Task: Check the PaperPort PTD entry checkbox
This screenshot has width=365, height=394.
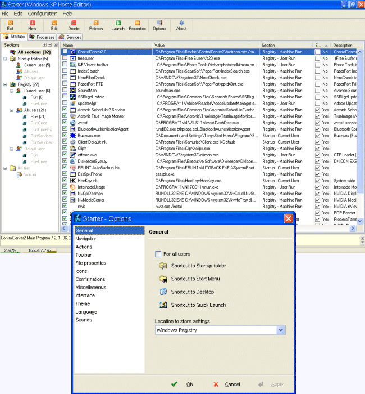Action: pyautogui.click(x=65, y=84)
